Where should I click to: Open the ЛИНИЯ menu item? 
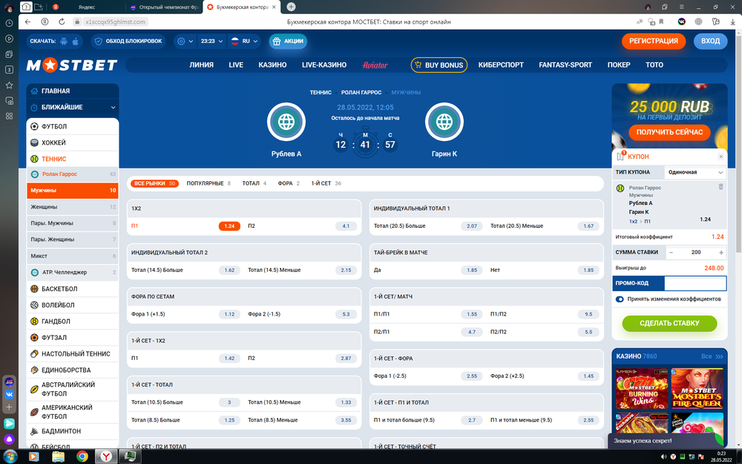click(201, 65)
